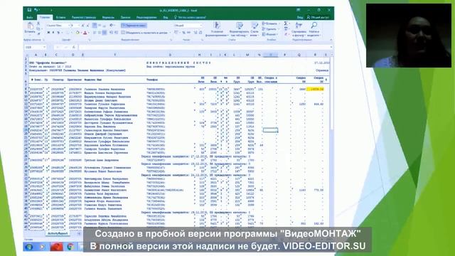Click the Clear eraser icon
455x256 pixels.
[x=286, y=34]
